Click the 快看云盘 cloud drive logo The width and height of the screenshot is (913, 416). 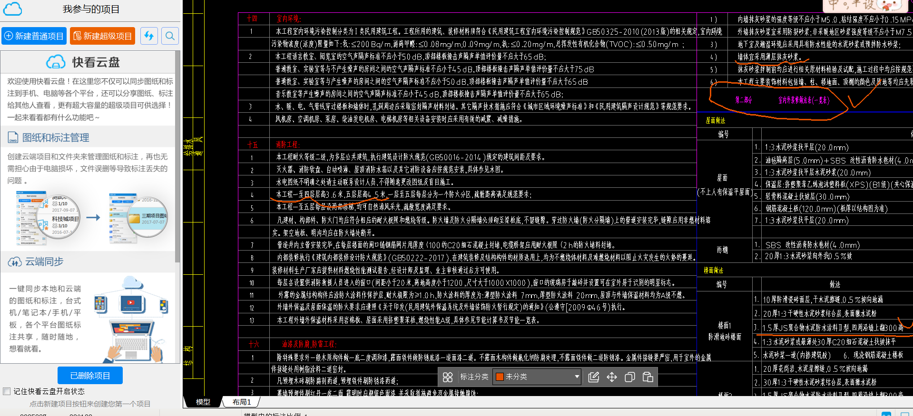pyautogui.click(x=83, y=62)
